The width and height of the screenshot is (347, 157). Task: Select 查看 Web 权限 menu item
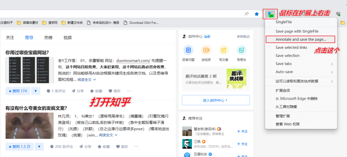tap(301, 124)
